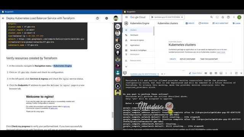Click the sidebar scrollbar in Kubernetes Engine

(x=154, y=31)
